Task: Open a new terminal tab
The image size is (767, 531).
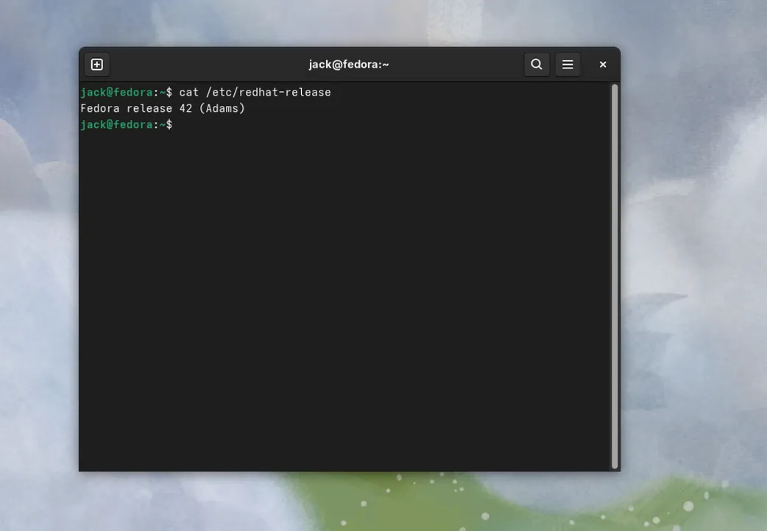Action: (97, 65)
